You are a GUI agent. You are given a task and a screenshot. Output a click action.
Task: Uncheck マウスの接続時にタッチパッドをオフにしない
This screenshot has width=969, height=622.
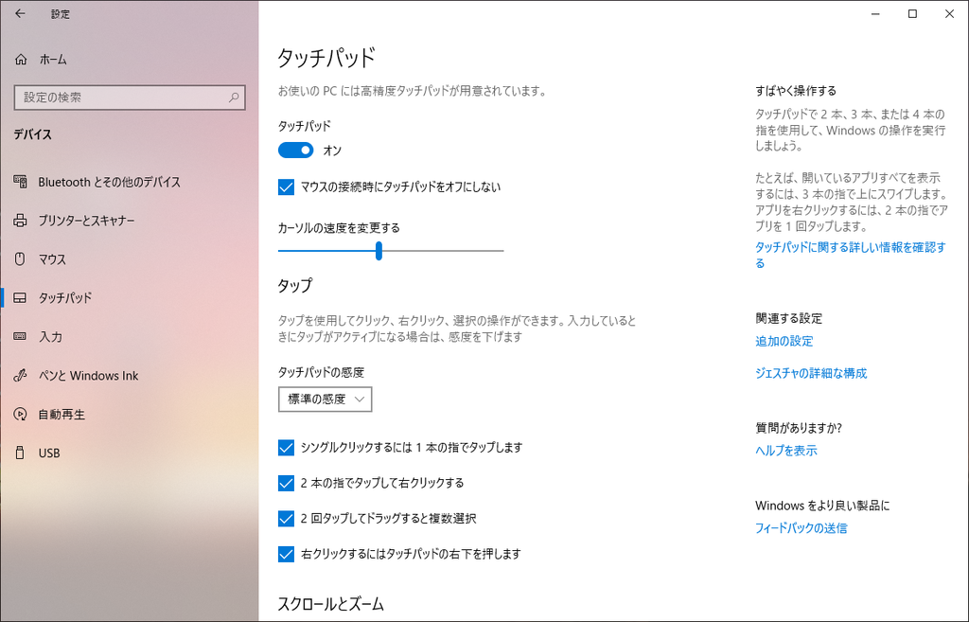[287, 187]
